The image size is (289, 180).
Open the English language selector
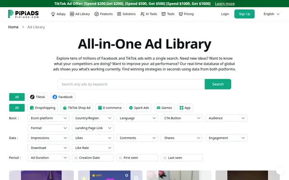(x=271, y=14)
